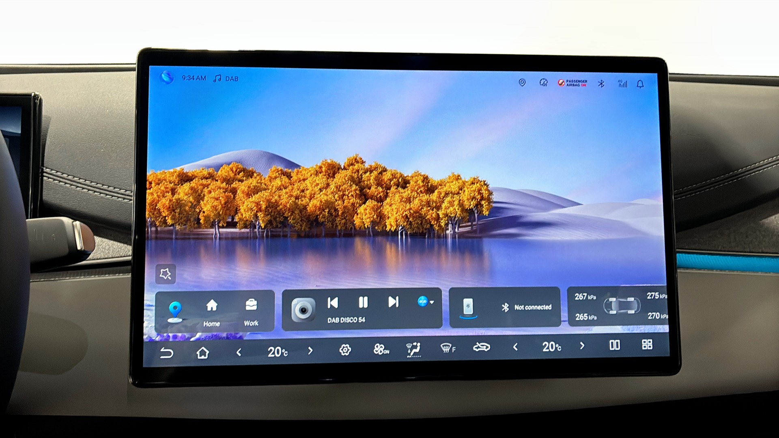Image resolution: width=779 pixels, height=438 pixels.
Task: Navigate to the Work destination
Action: pyautogui.click(x=251, y=311)
